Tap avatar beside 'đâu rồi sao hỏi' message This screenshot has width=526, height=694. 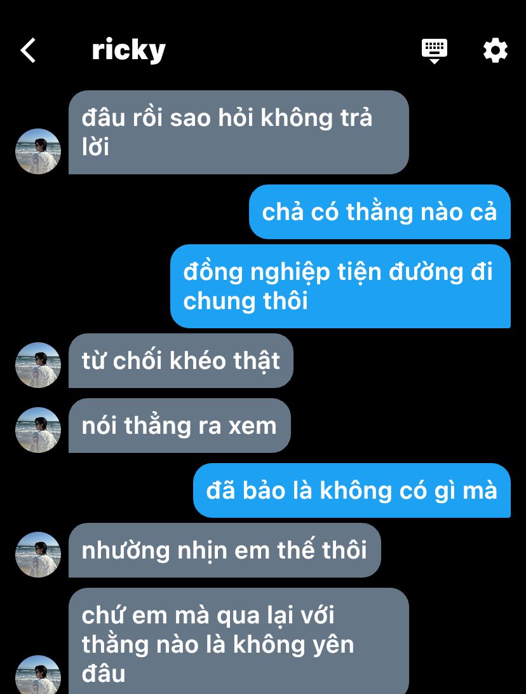(38, 151)
